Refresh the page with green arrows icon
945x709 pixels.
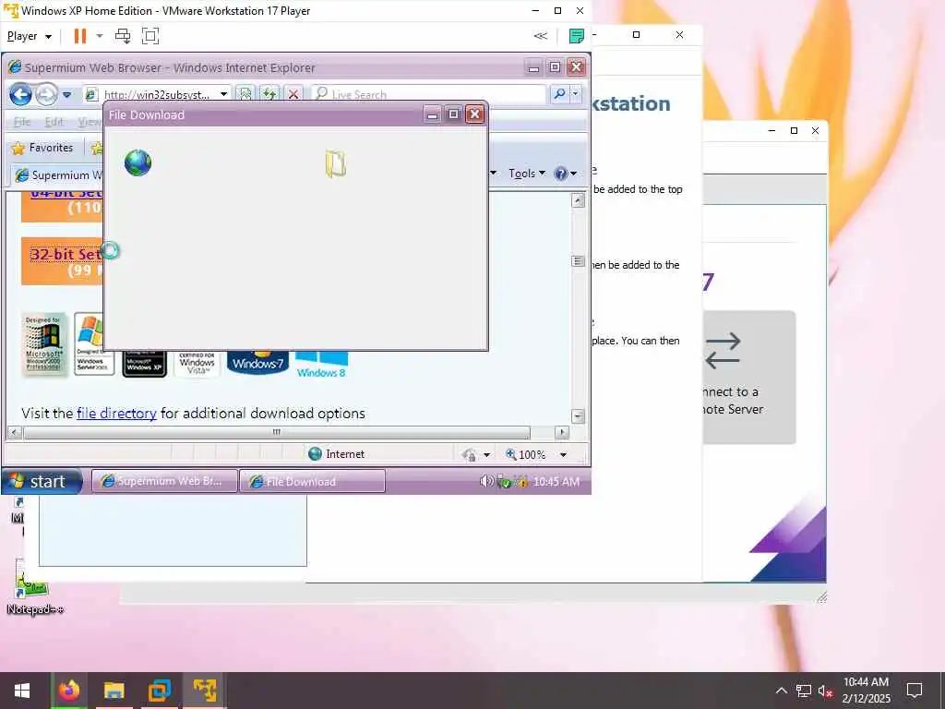click(269, 95)
